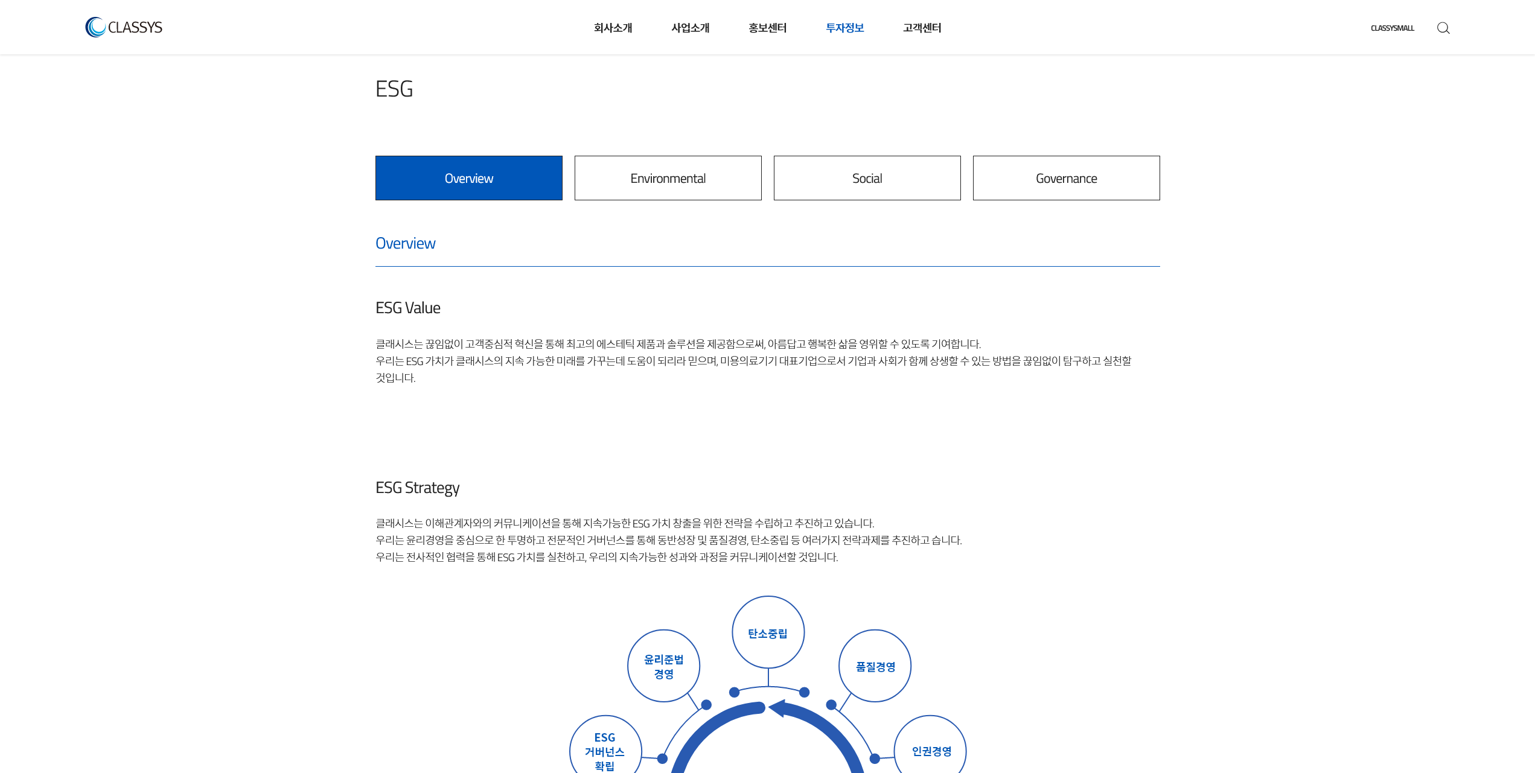Switch to the Governance tab
This screenshot has width=1535, height=773.
click(x=1066, y=178)
